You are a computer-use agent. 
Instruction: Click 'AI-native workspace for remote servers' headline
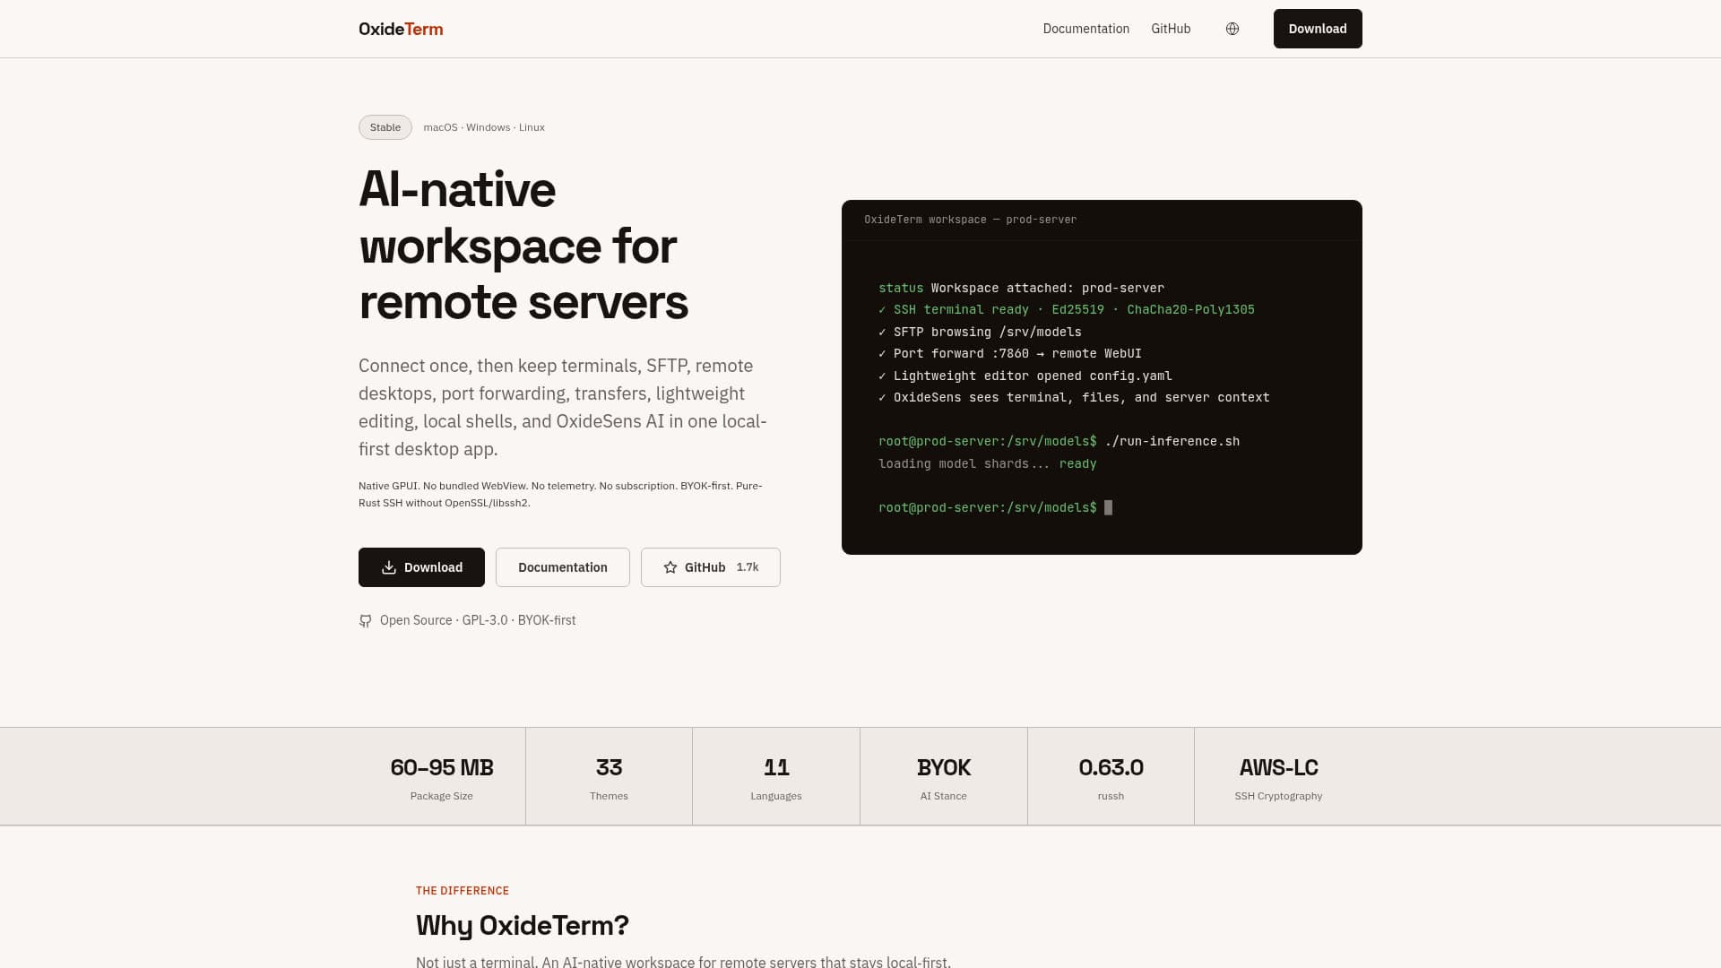coord(523,246)
